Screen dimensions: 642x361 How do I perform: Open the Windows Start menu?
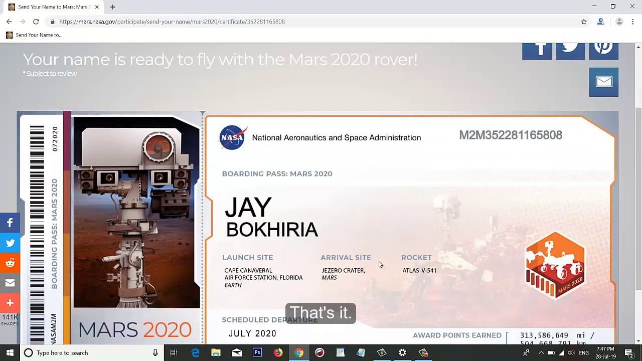10,353
